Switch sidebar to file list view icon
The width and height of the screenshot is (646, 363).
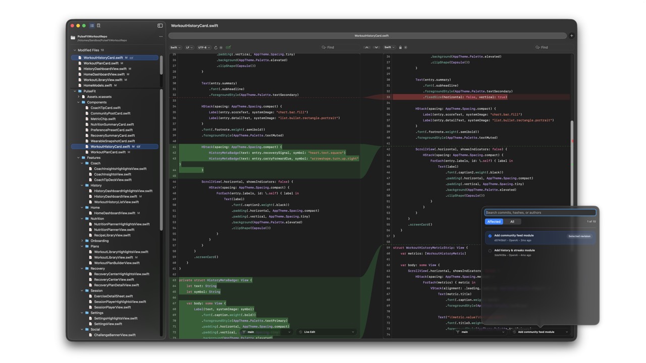click(x=92, y=25)
